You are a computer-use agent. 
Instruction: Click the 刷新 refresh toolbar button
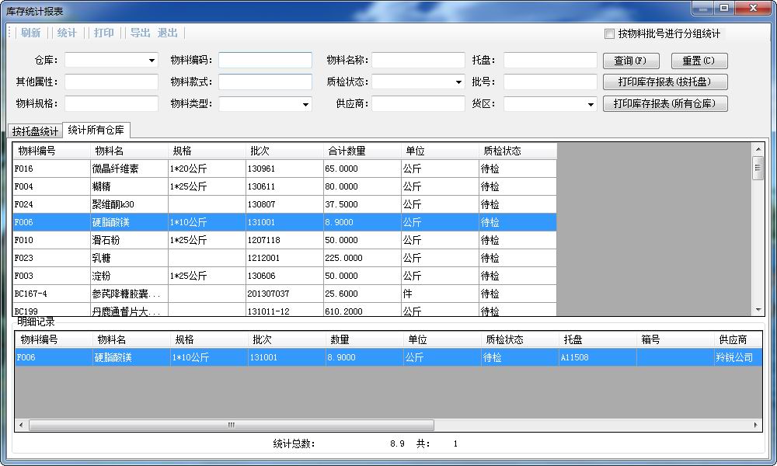pyautogui.click(x=31, y=33)
